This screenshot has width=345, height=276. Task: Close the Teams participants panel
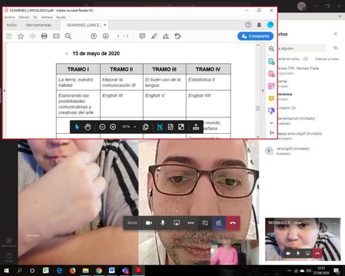(335, 34)
